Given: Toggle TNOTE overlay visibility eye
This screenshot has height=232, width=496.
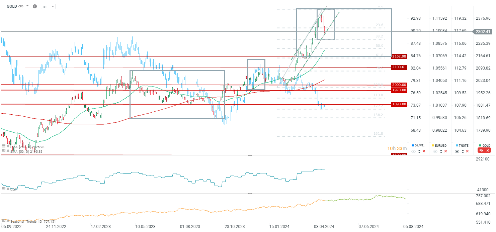Looking at the screenshot, I should [457, 151].
